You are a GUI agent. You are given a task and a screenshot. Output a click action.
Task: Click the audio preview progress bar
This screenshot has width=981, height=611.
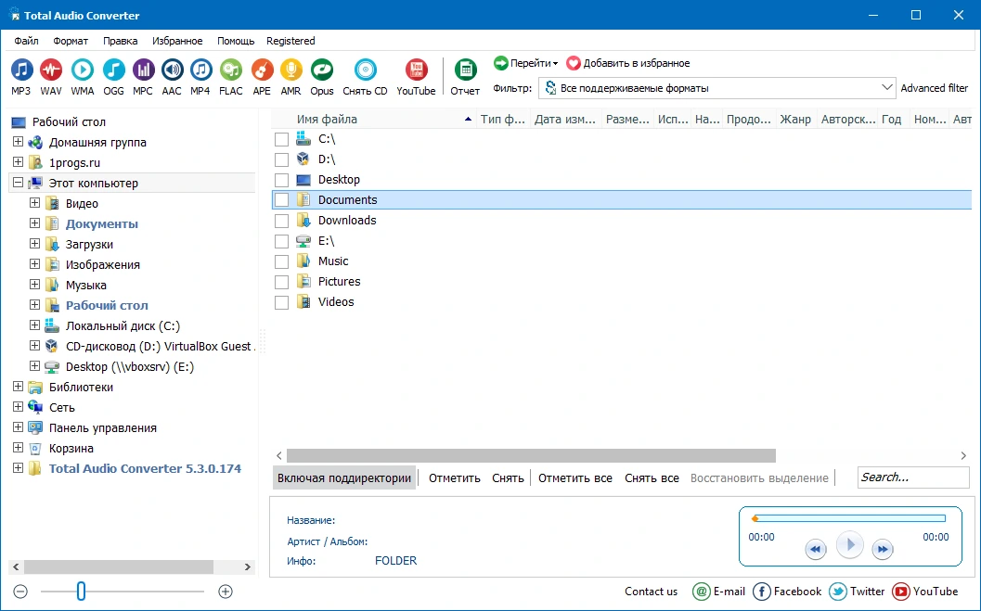pos(849,518)
